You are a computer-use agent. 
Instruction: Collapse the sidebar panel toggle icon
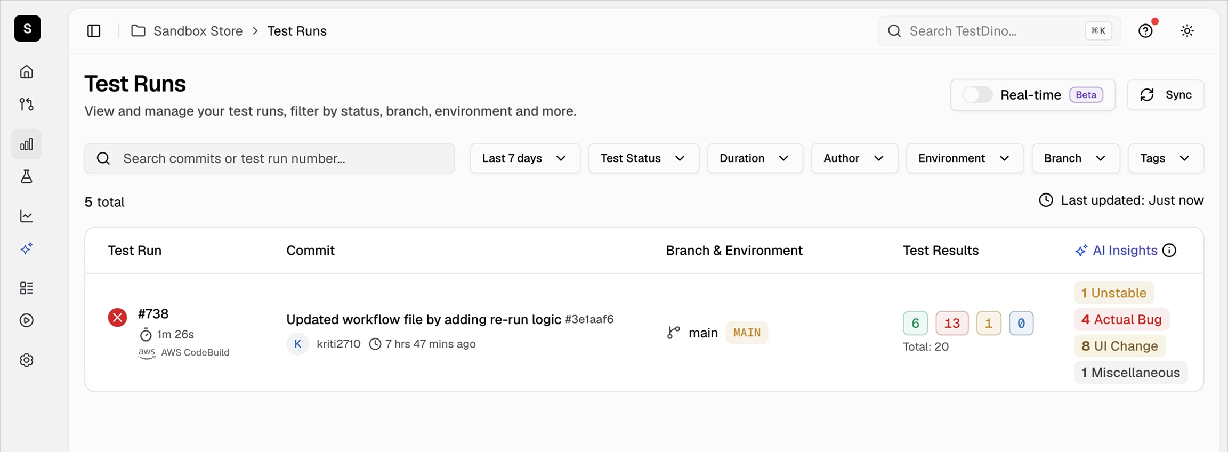click(x=94, y=31)
